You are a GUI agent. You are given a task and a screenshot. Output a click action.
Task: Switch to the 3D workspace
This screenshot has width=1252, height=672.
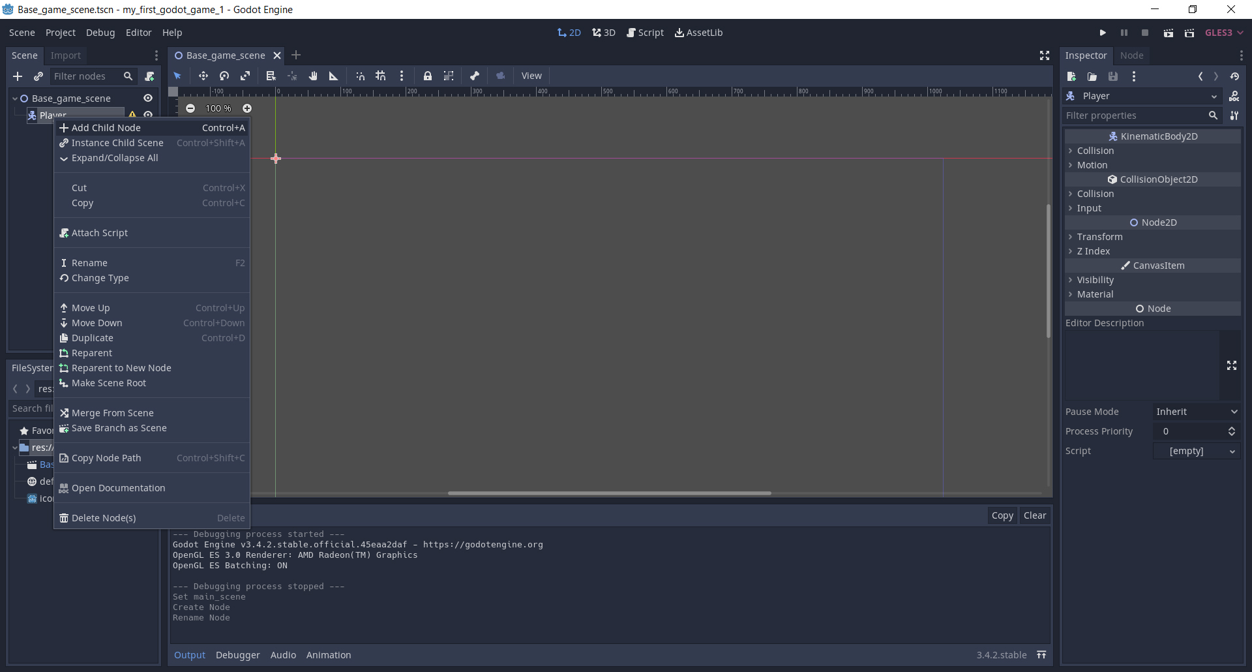pos(604,33)
